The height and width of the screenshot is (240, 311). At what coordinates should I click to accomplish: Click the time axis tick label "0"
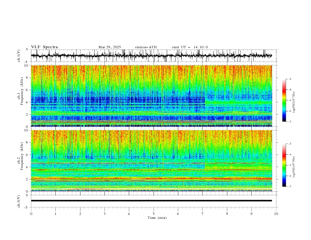pos(31,214)
